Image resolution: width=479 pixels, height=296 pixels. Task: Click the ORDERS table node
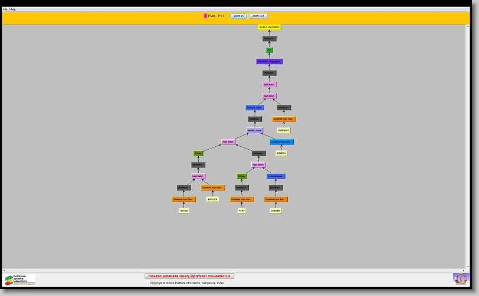coord(281,153)
